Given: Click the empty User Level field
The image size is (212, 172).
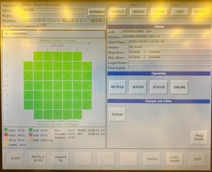Looking at the screenshot, I should (169, 68).
